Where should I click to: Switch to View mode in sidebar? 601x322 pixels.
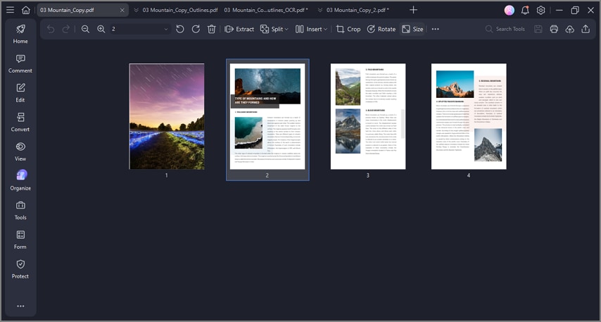[x=20, y=151]
